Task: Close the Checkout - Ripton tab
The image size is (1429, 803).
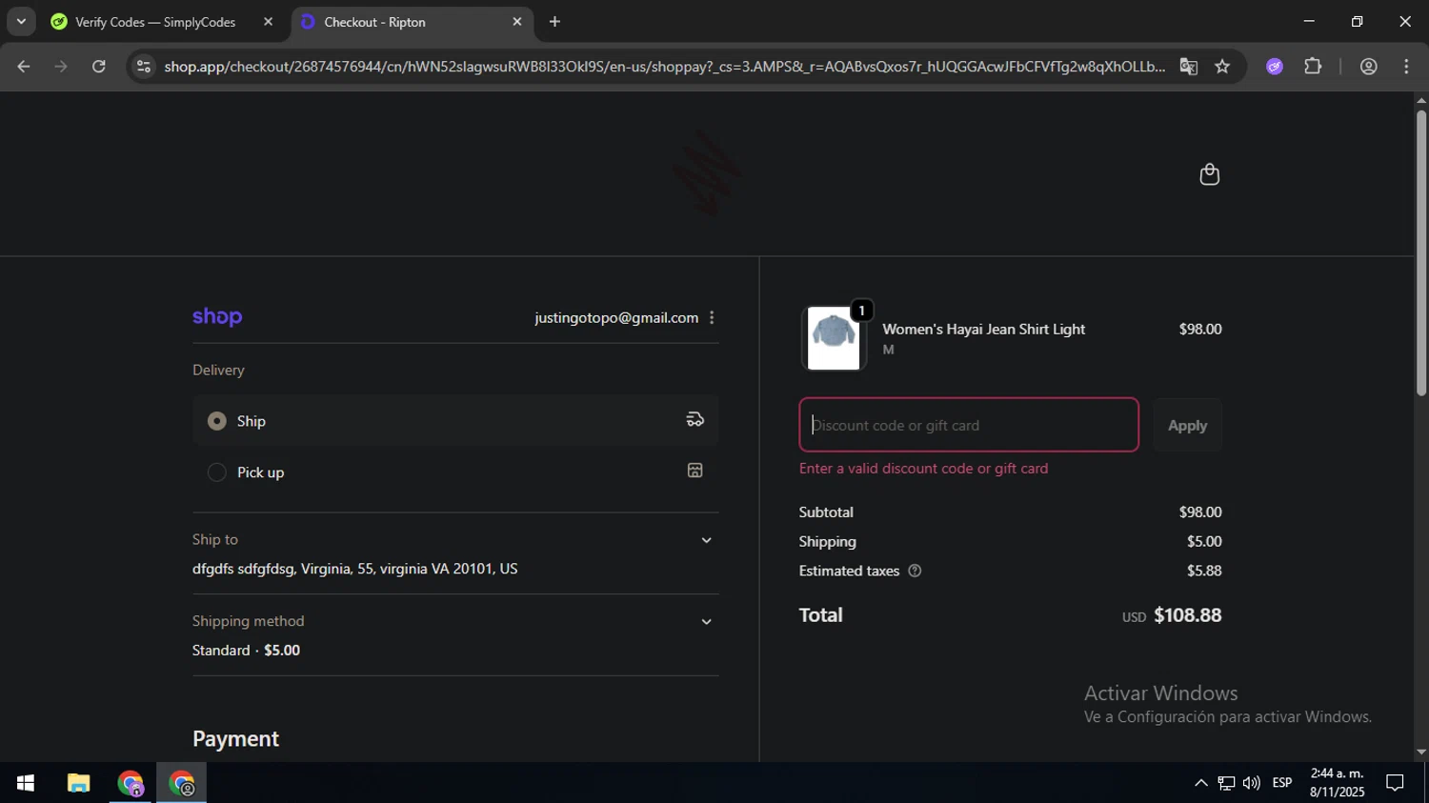Action: tap(517, 22)
